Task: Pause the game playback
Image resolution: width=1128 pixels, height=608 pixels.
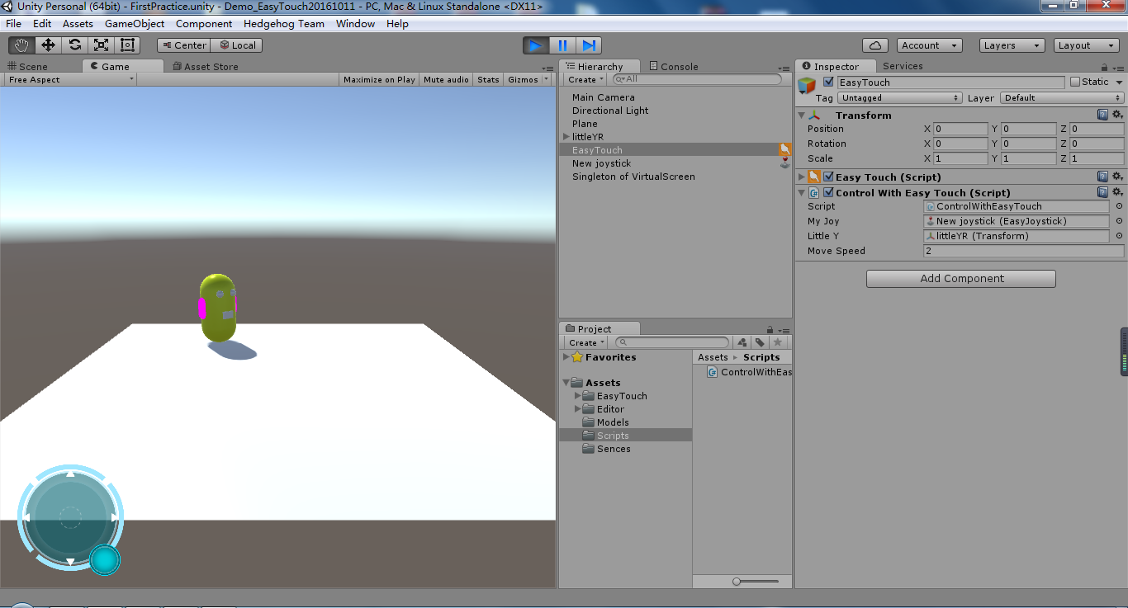Action: pos(562,45)
